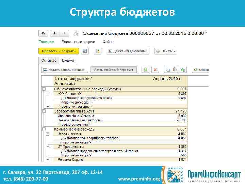Add a new row with green plus icon
The height and width of the screenshot is (184, 245).
click(146, 70)
